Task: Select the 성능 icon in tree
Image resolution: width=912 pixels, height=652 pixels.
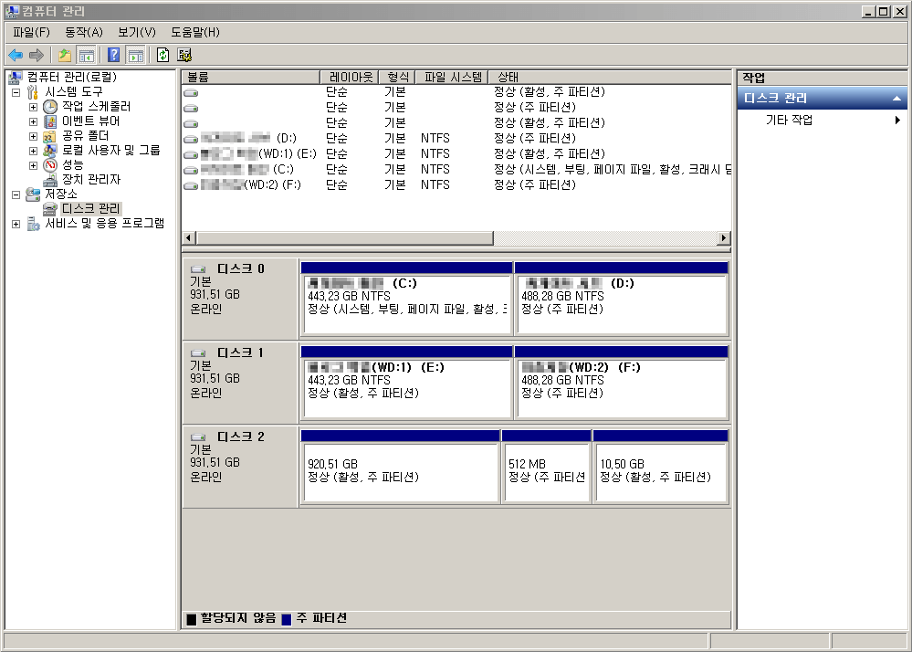Action: (50, 165)
